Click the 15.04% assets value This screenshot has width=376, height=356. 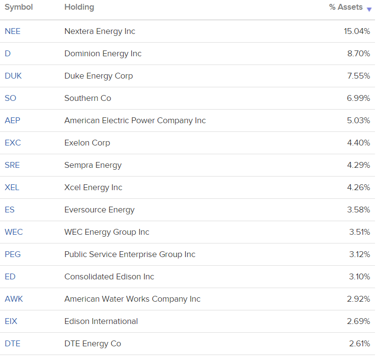[x=357, y=31]
